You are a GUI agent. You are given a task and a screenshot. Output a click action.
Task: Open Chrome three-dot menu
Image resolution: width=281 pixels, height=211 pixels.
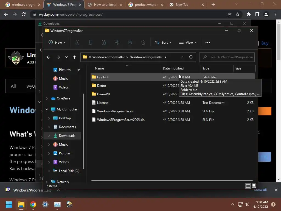[x=275, y=14]
